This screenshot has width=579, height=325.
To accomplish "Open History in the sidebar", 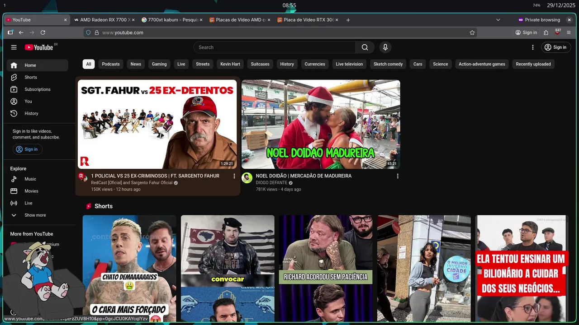I will tap(37, 113).
